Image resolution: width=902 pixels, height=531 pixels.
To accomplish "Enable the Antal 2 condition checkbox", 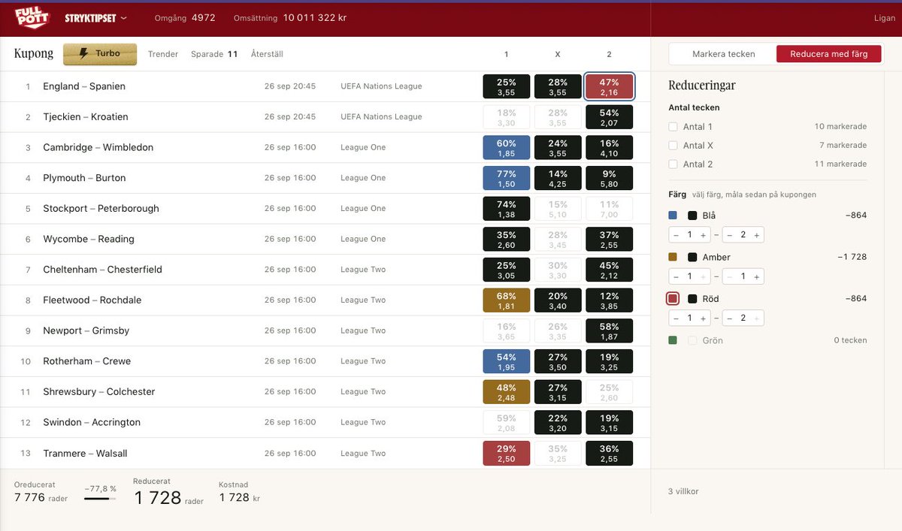I will pos(673,164).
